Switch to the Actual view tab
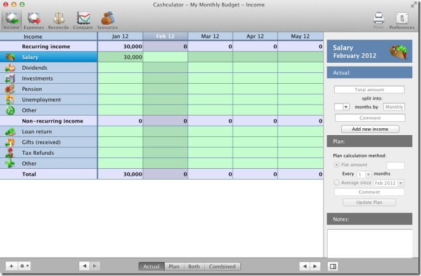 point(151,266)
